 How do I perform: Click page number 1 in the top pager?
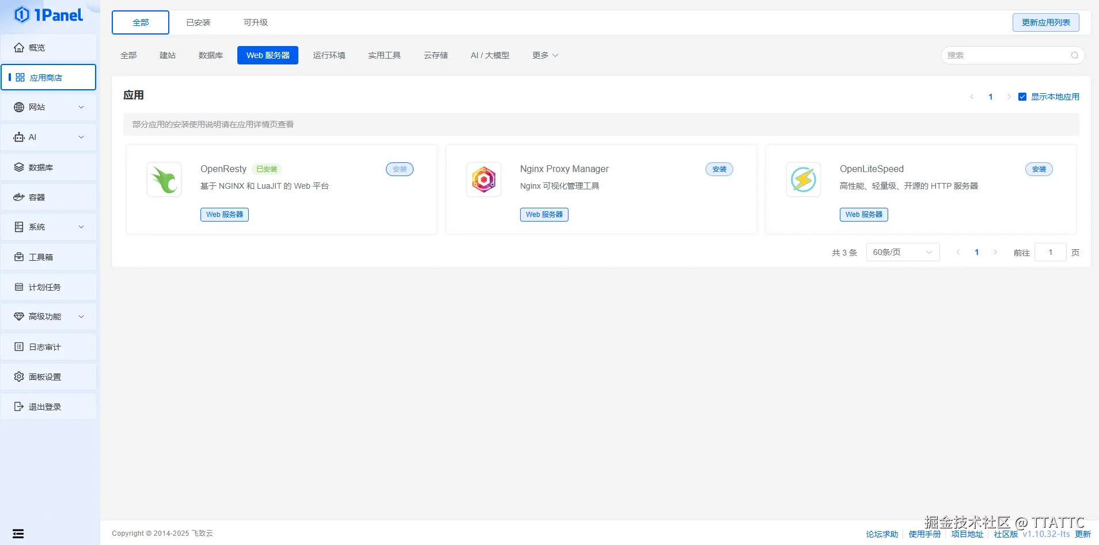991,97
